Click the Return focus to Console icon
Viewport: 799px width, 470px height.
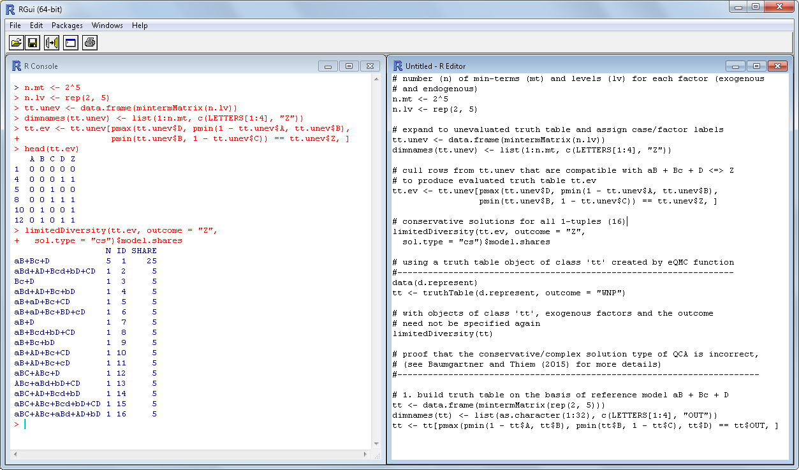[70, 43]
